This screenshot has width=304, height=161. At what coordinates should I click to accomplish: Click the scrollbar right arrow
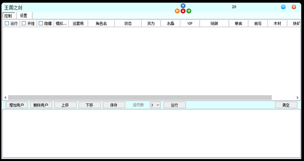(x=297, y=98)
